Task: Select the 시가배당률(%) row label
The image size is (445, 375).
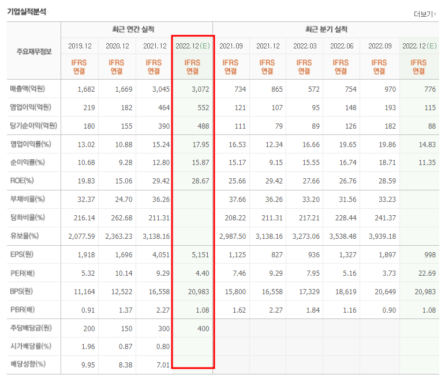Action: (31, 346)
